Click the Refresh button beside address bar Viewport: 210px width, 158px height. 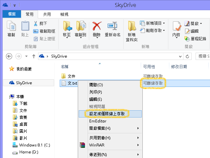pyautogui.click(x=187, y=56)
